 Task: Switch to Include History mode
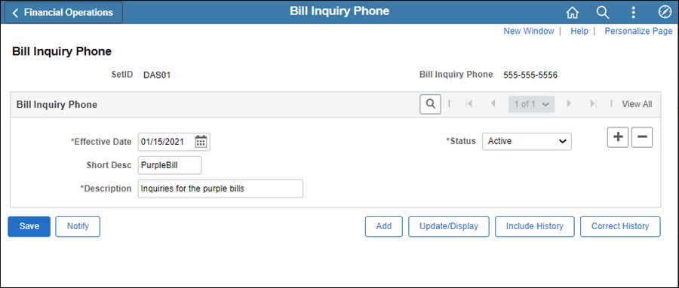(x=534, y=227)
